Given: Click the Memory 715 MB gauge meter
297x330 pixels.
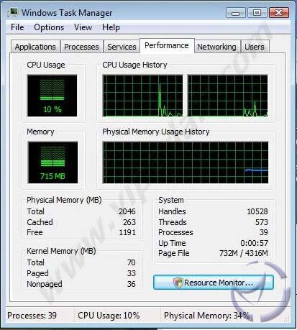Looking at the screenshot, I should pyautogui.click(x=52, y=162).
